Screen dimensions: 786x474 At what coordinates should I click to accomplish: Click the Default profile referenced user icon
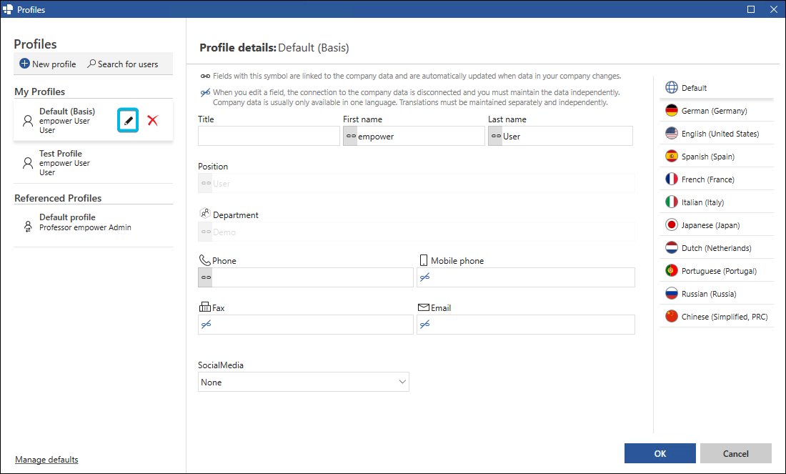[x=28, y=226]
